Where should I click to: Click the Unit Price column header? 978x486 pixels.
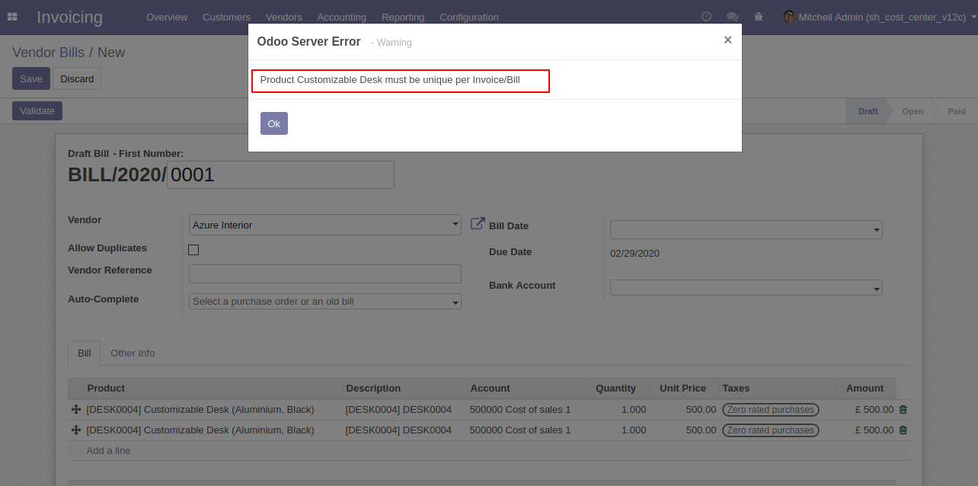click(682, 388)
